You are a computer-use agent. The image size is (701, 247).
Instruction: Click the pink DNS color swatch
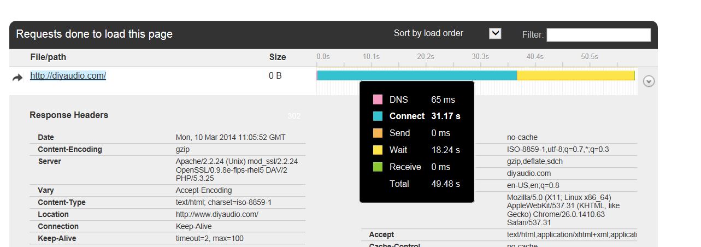click(378, 99)
